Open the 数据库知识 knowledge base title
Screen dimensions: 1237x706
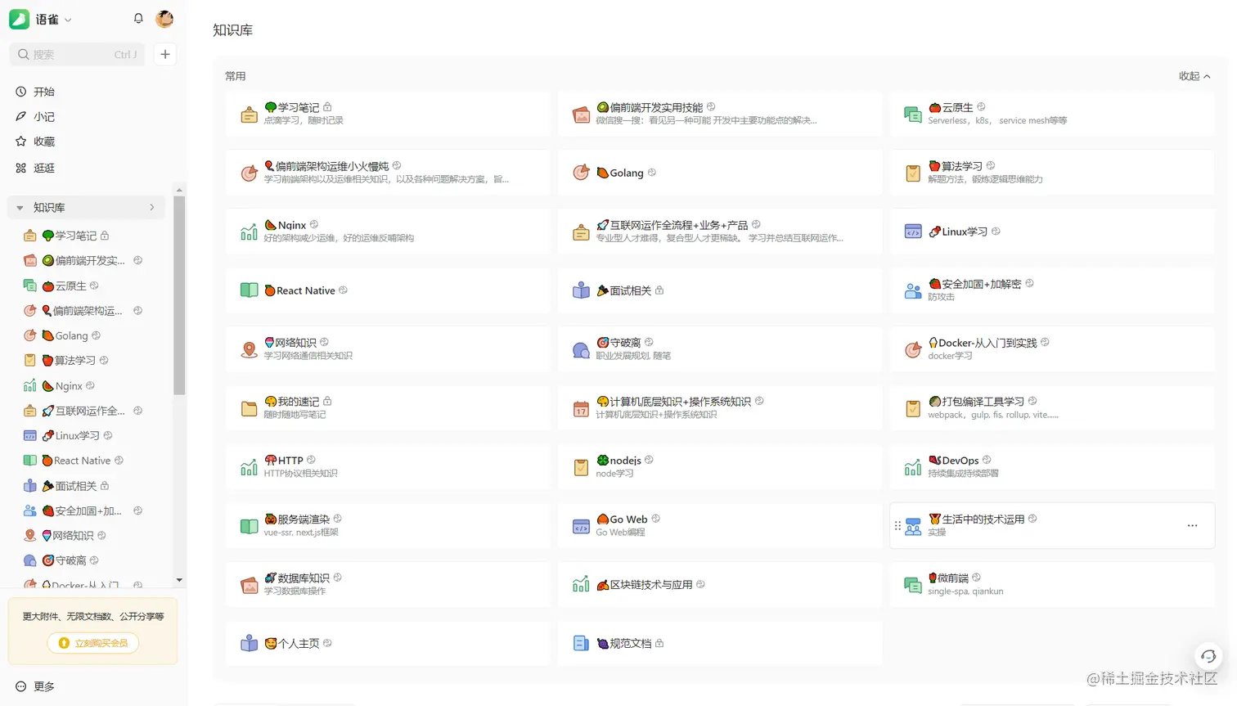[297, 578]
